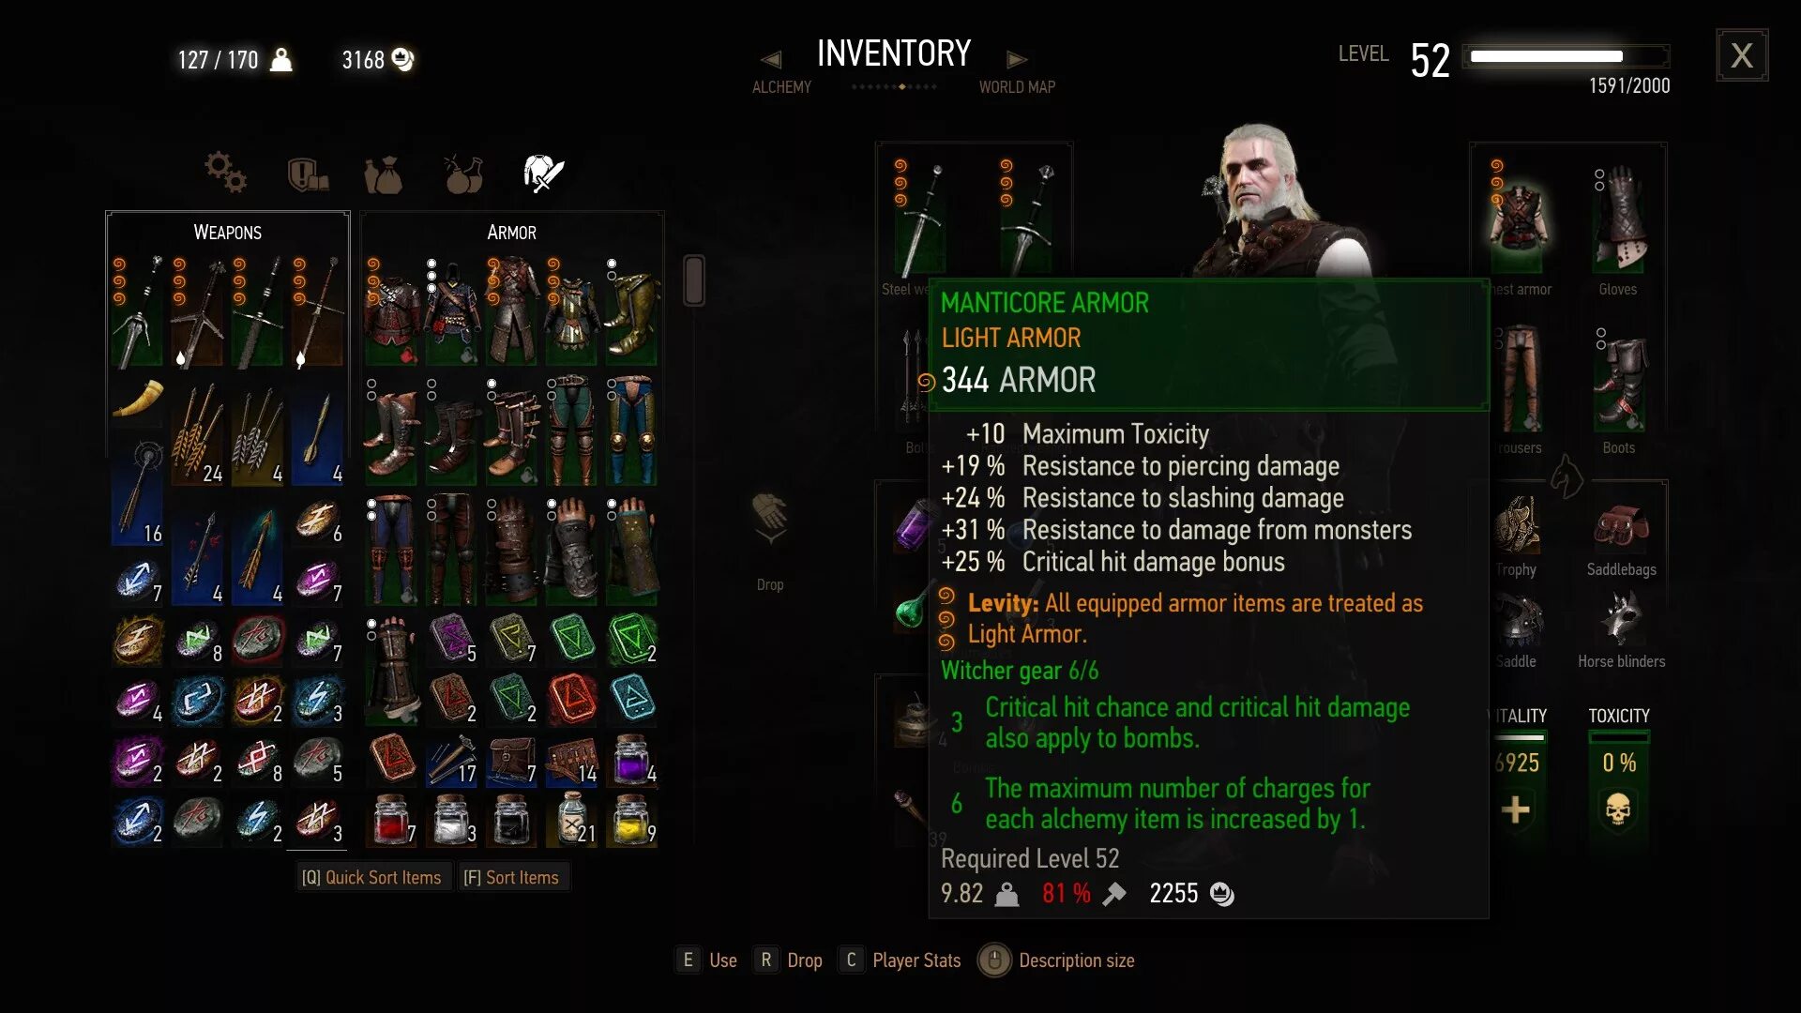Click the Toxicity skull icon

1618,809
